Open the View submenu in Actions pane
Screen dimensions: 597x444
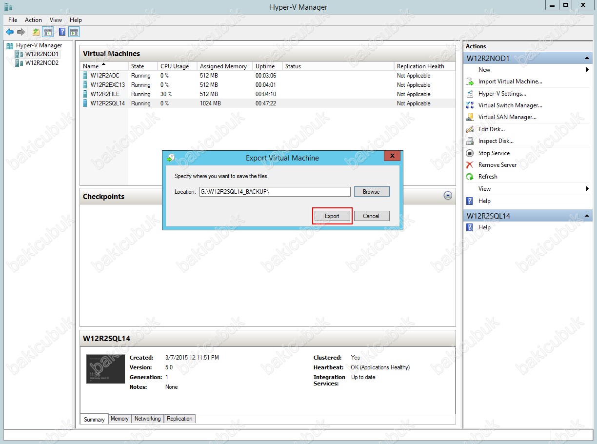click(x=528, y=189)
